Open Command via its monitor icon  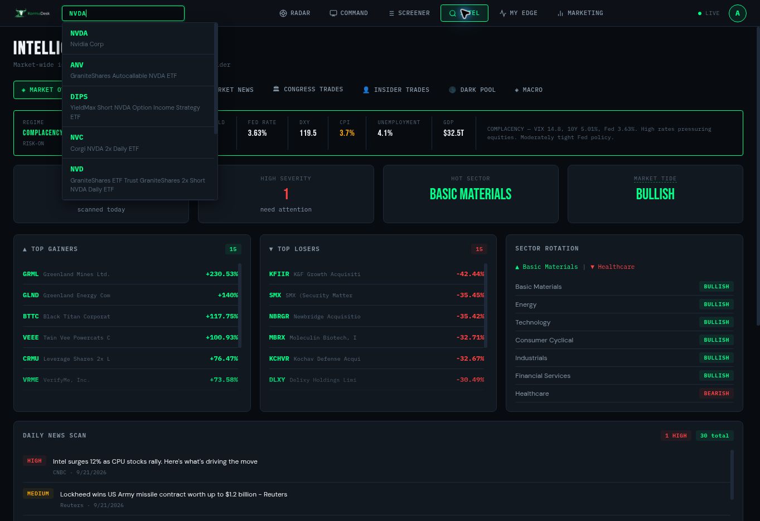pyautogui.click(x=333, y=13)
